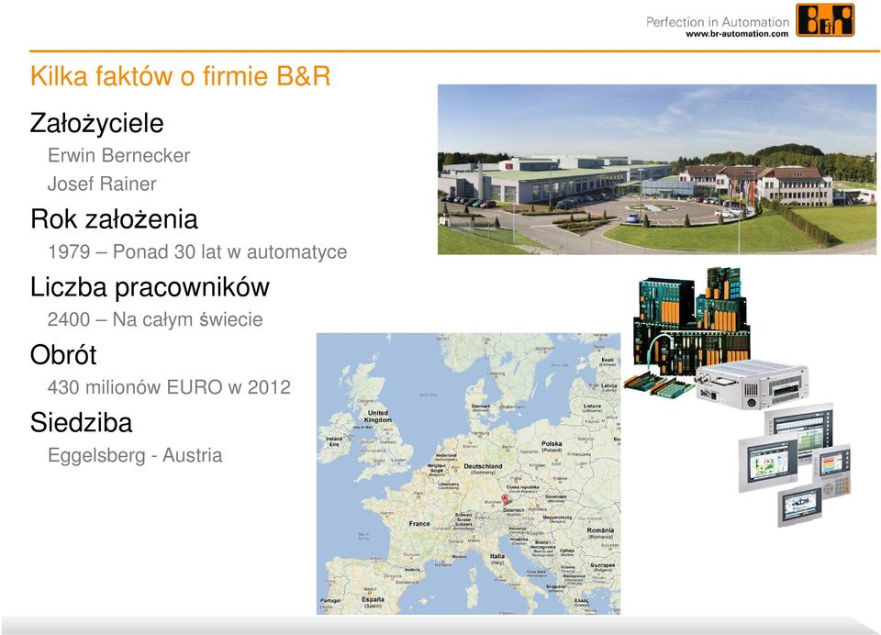881x635 pixels.
Task: Click the 'Polska' label on map
Action: [552, 444]
